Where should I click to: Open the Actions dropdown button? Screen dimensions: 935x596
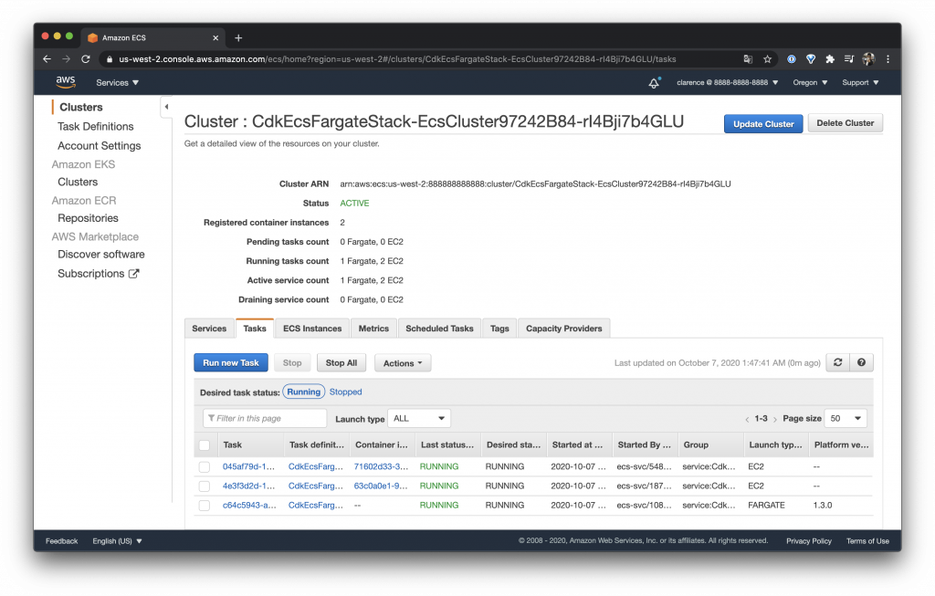tap(403, 363)
